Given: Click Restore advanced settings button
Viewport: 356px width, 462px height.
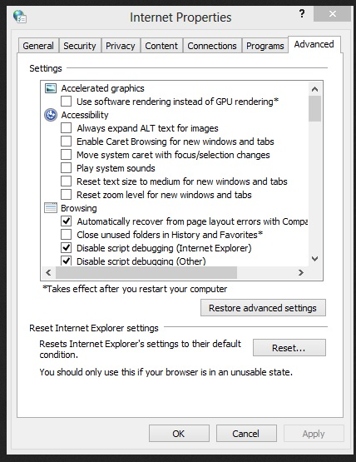Looking at the screenshot, I should coord(263,308).
